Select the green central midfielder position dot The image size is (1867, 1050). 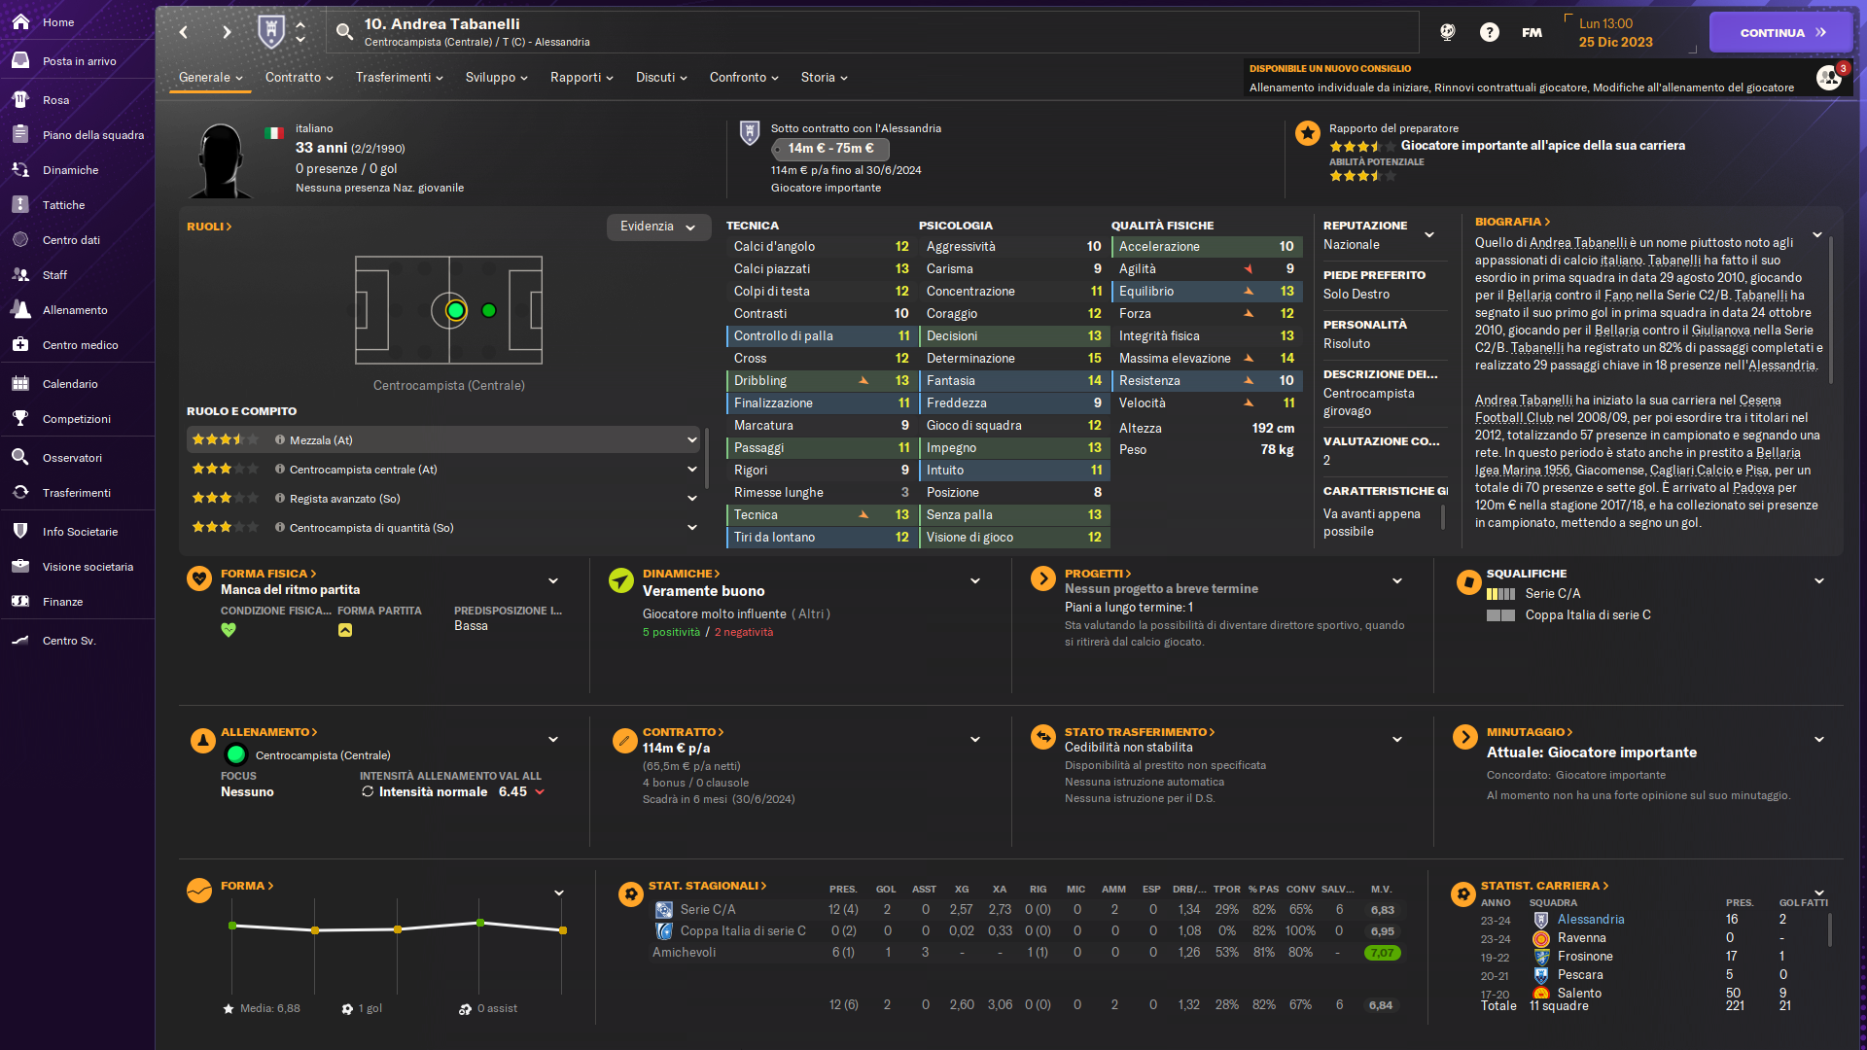pos(455,311)
